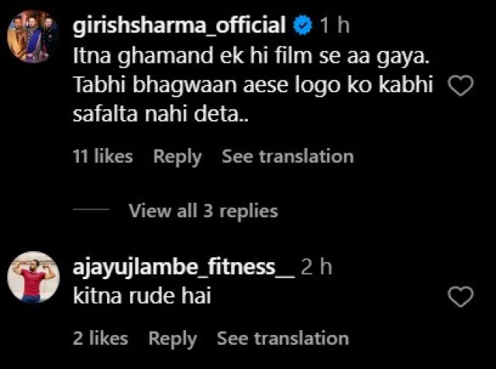Screen dimensions: 496x369
Task: Click the blue verified badge
Action: tap(303, 26)
